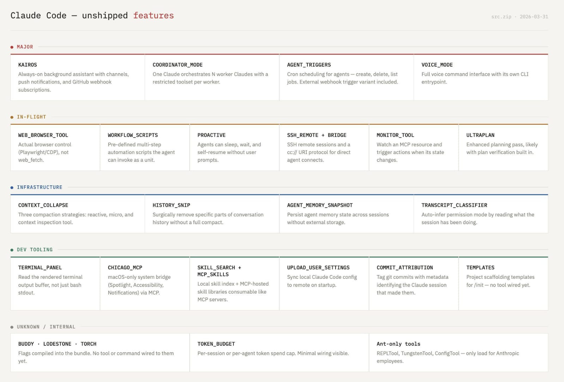This screenshot has height=382, width=564.
Task: Click text 'Full voice command interface'
Action: (x=455, y=74)
